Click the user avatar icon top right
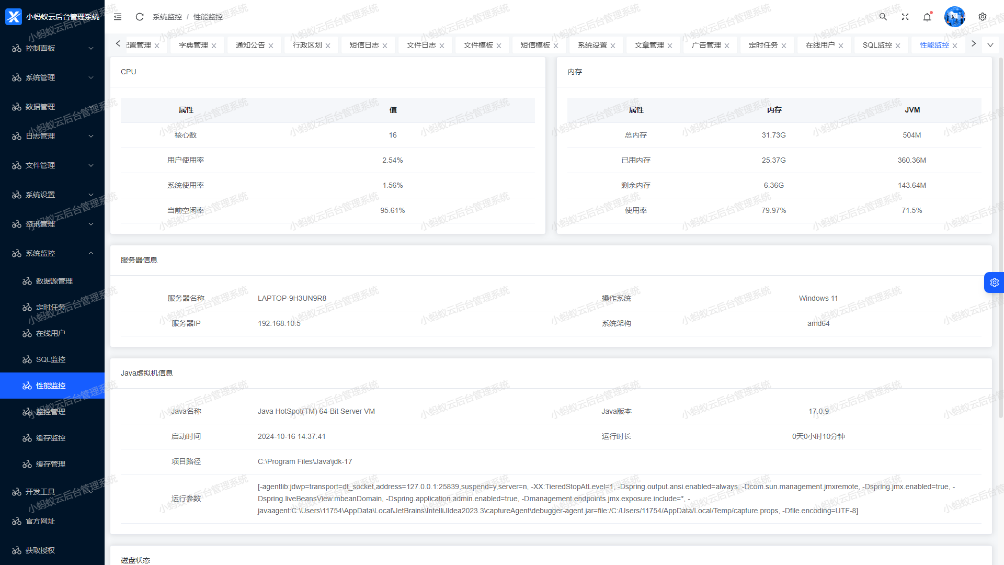 (955, 16)
